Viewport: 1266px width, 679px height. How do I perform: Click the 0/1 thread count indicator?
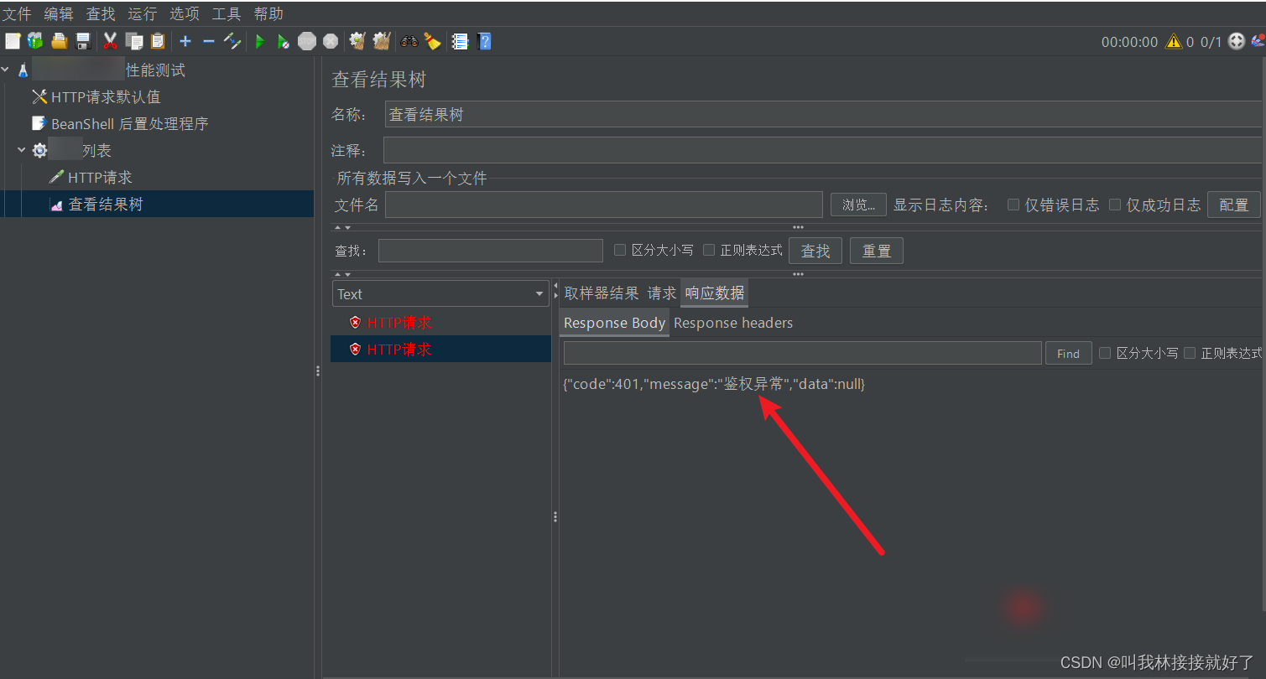1211,42
